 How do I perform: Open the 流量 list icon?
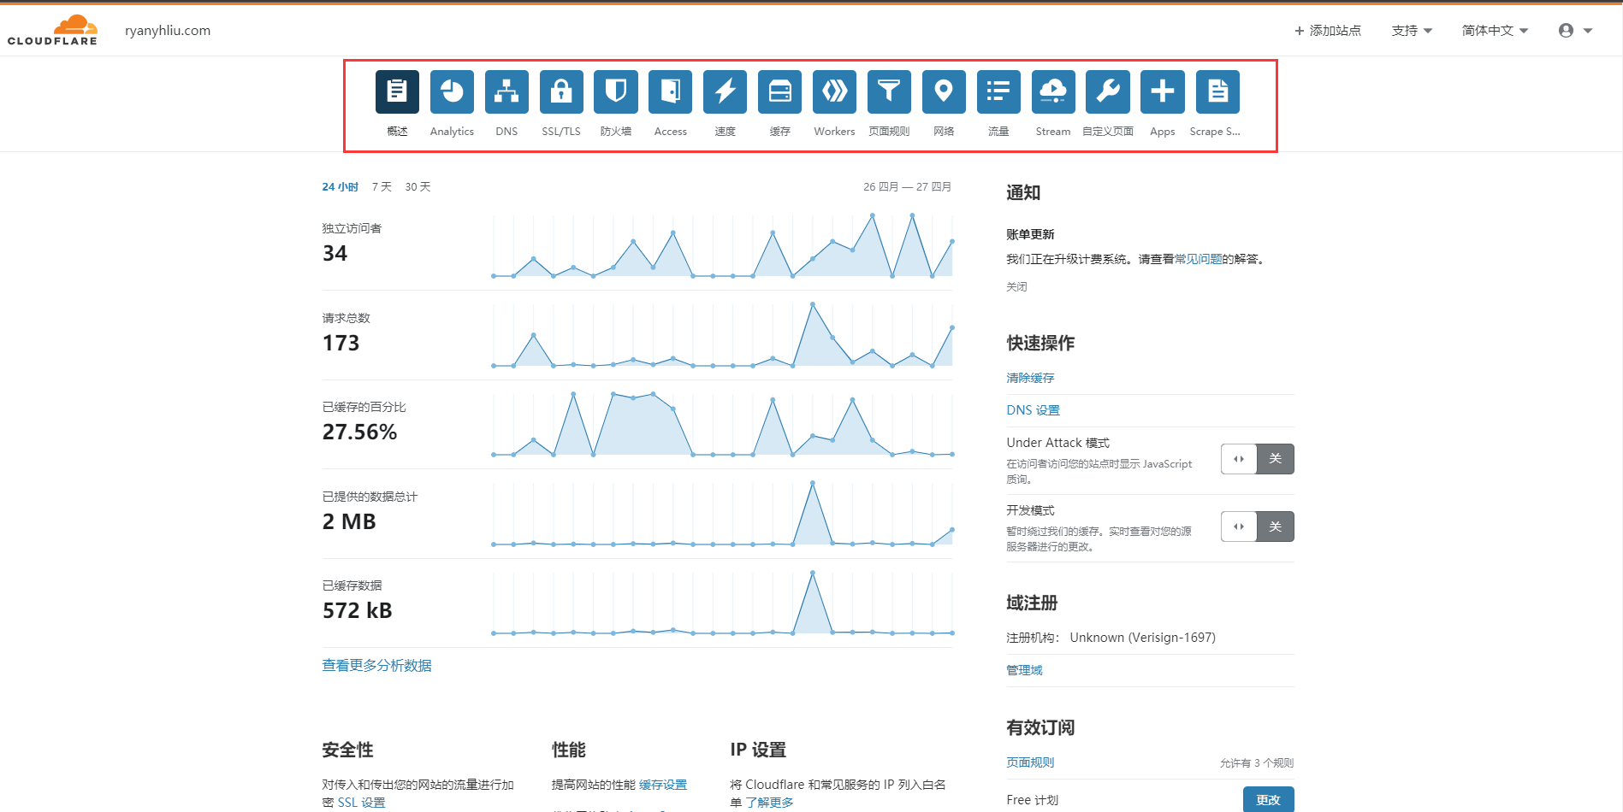(x=998, y=91)
